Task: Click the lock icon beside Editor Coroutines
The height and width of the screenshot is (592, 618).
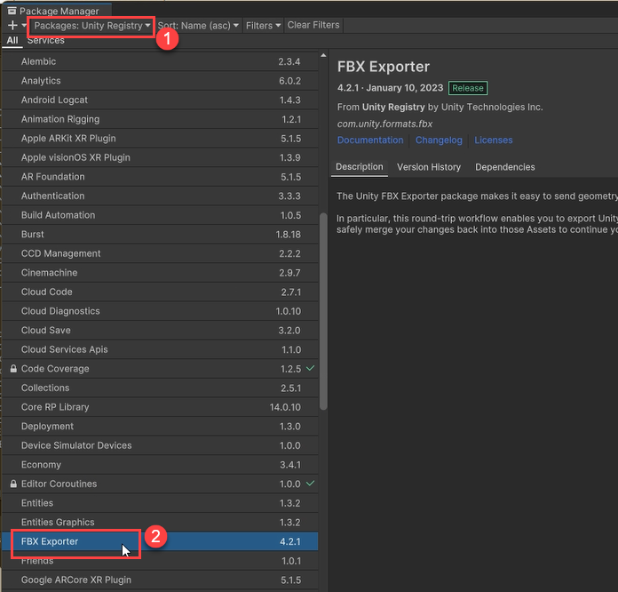Action: click(x=13, y=484)
